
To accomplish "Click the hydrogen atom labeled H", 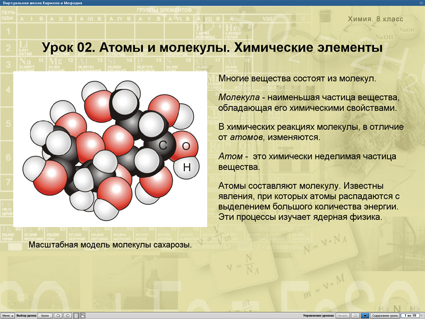I will pyautogui.click(x=186, y=167).
